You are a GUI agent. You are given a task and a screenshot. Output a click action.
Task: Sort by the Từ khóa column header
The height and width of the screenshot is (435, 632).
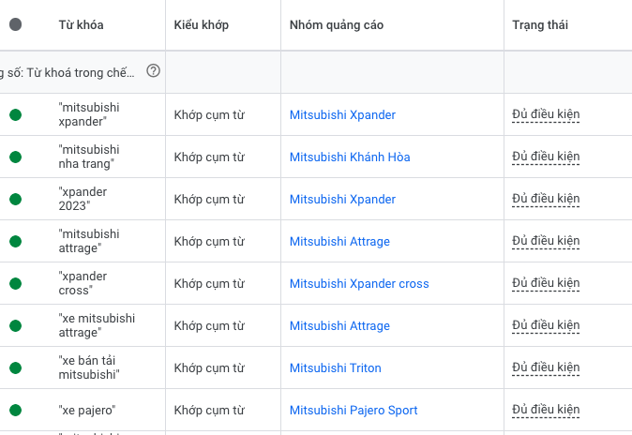(81, 25)
